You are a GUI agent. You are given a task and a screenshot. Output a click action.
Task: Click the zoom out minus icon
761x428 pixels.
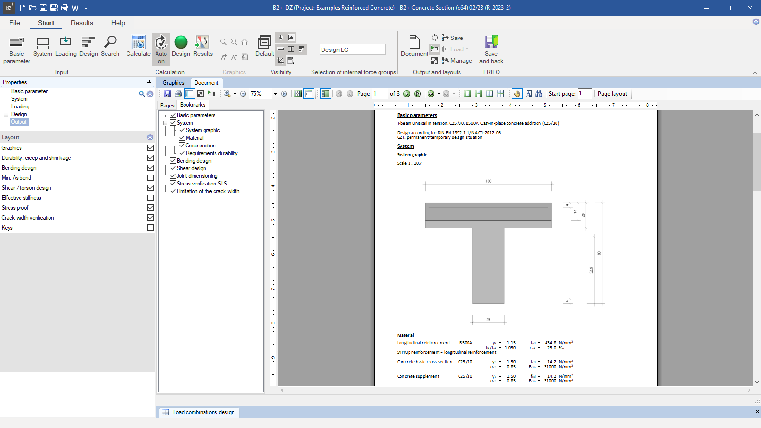click(x=243, y=94)
